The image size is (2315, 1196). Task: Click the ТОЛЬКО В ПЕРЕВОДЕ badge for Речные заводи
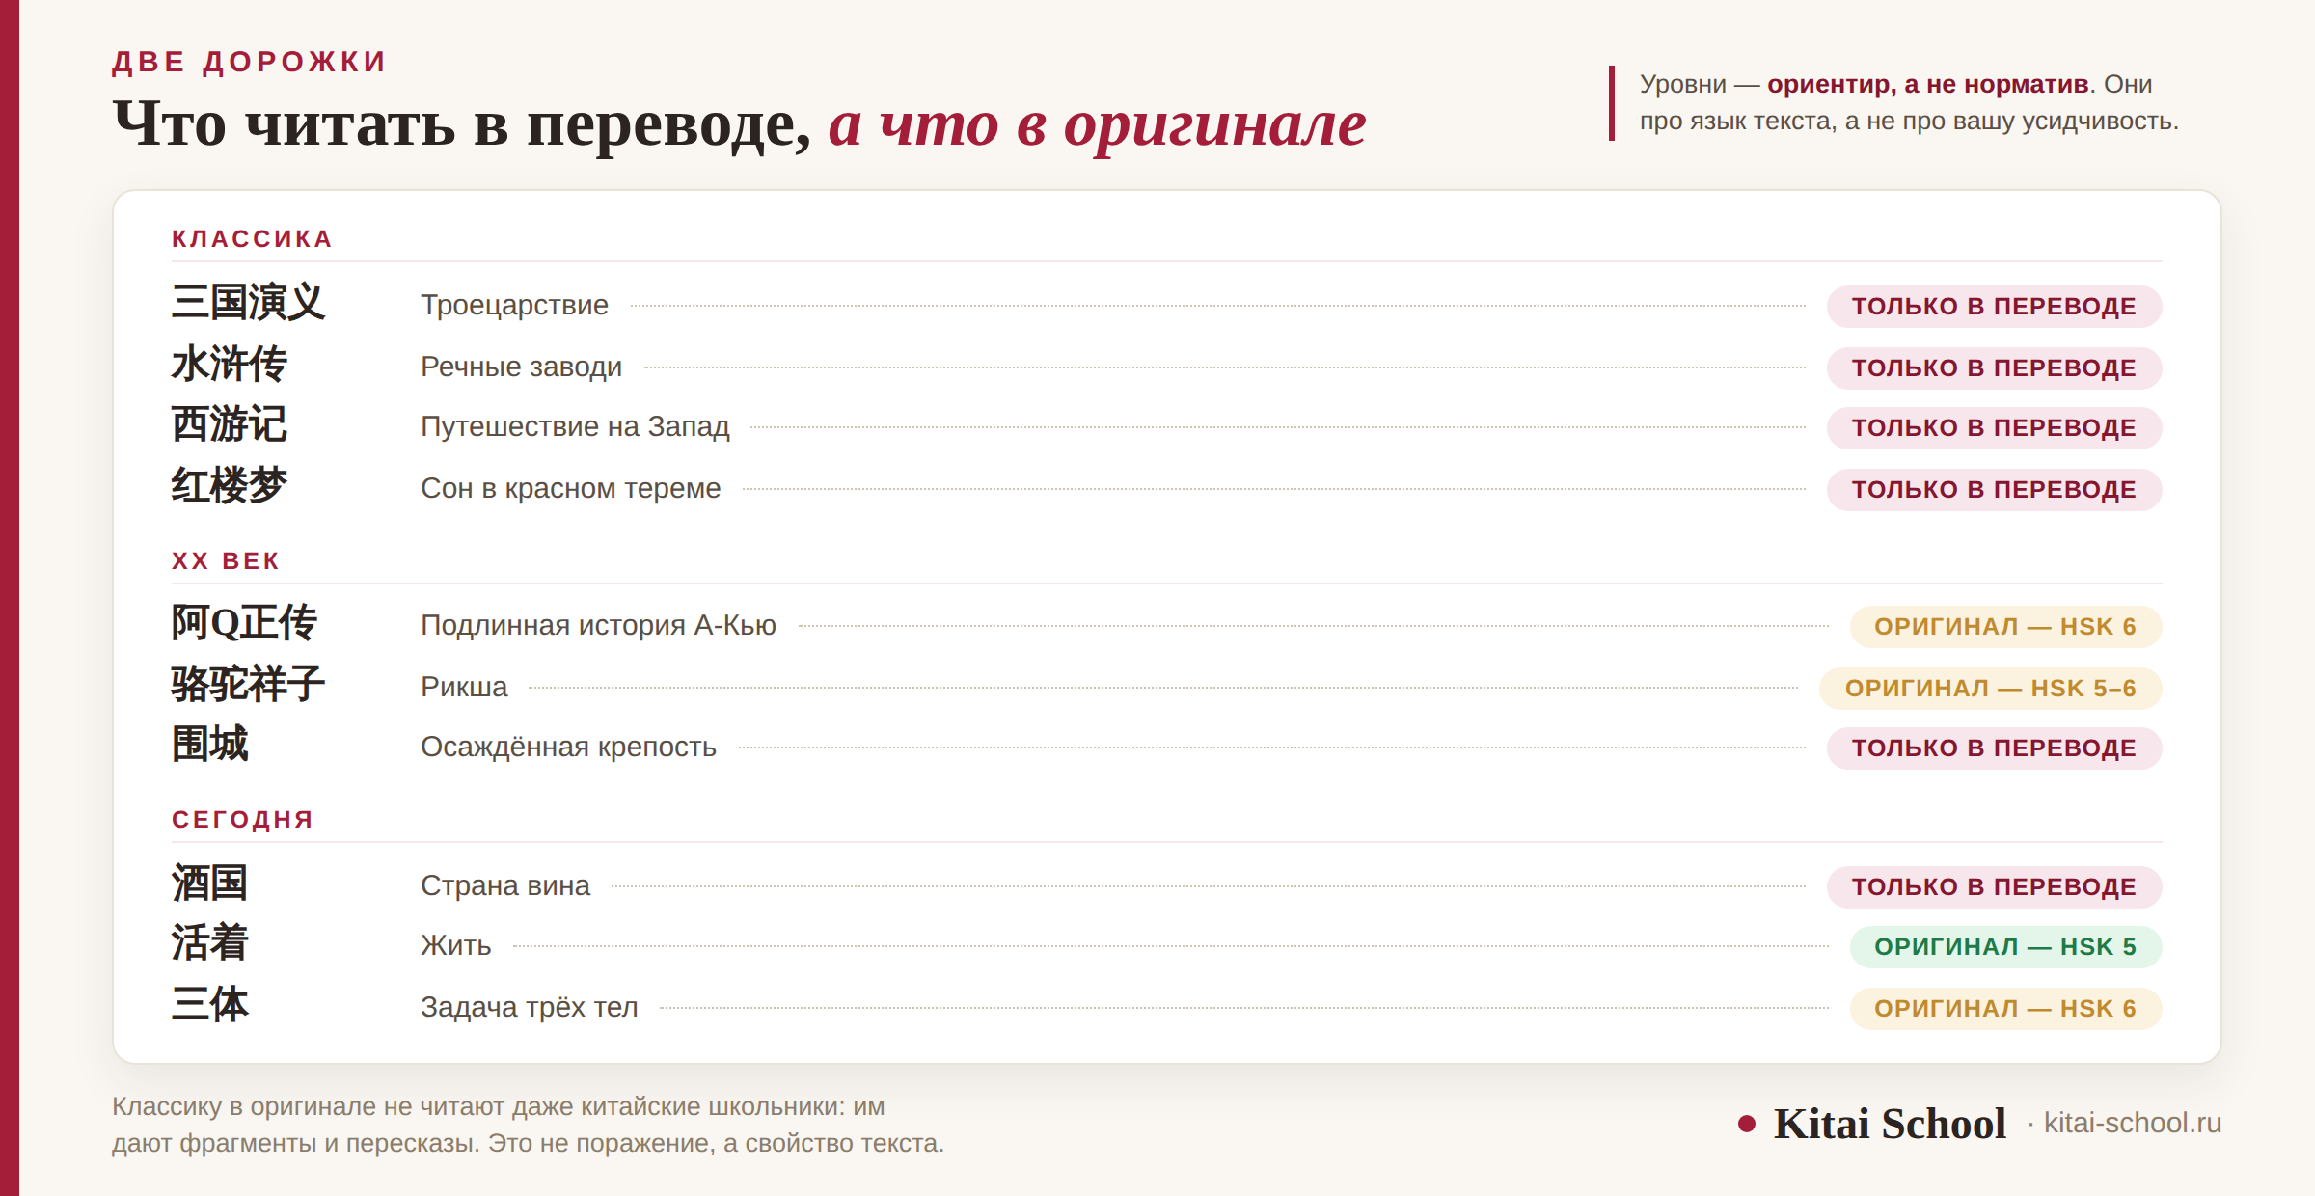click(1994, 368)
